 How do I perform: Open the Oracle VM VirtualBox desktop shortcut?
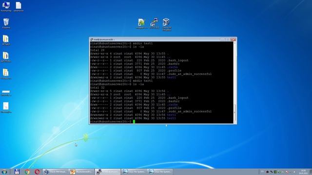(167, 24)
